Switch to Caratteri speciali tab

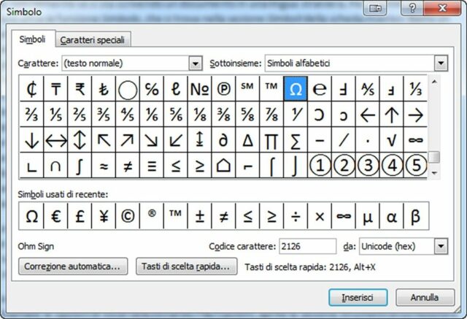pos(90,39)
